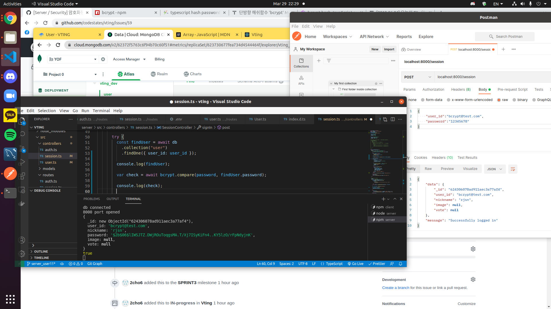Open Run and Debug view in VS Code
The image size is (551, 309).
[22, 162]
